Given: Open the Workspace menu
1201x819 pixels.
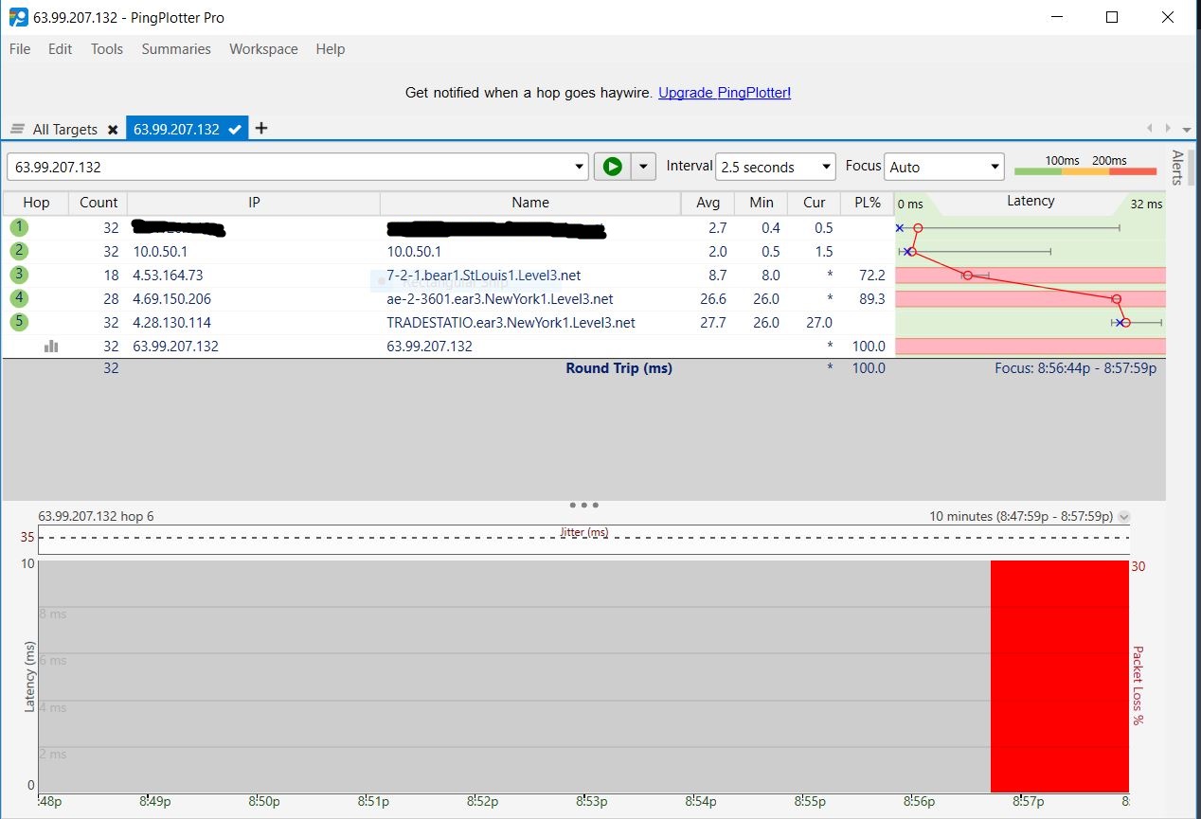Looking at the screenshot, I should [263, 49].
